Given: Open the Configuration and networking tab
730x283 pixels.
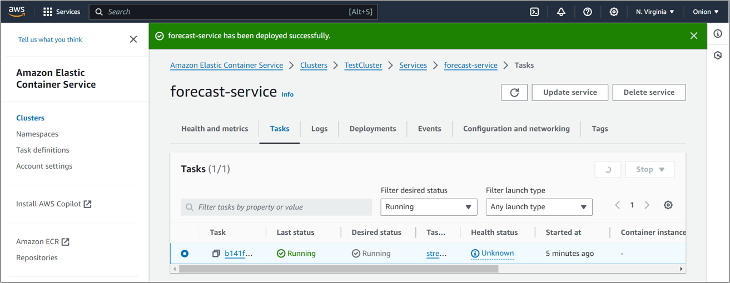Looking at the screenshot, I should coord(517,129).
